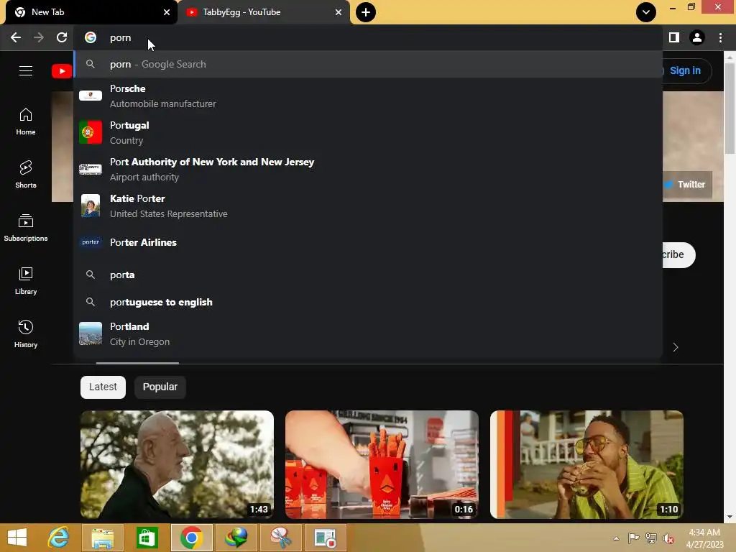Pick the 'portuguese to english' suggestion
This screenshot has width=736, height=552.
pyautogui.click(x=368, y=302)
